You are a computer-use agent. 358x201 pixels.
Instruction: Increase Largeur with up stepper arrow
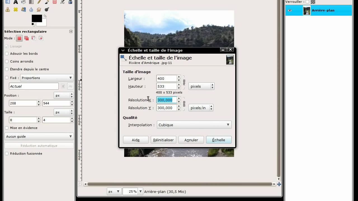coord(179,77)
